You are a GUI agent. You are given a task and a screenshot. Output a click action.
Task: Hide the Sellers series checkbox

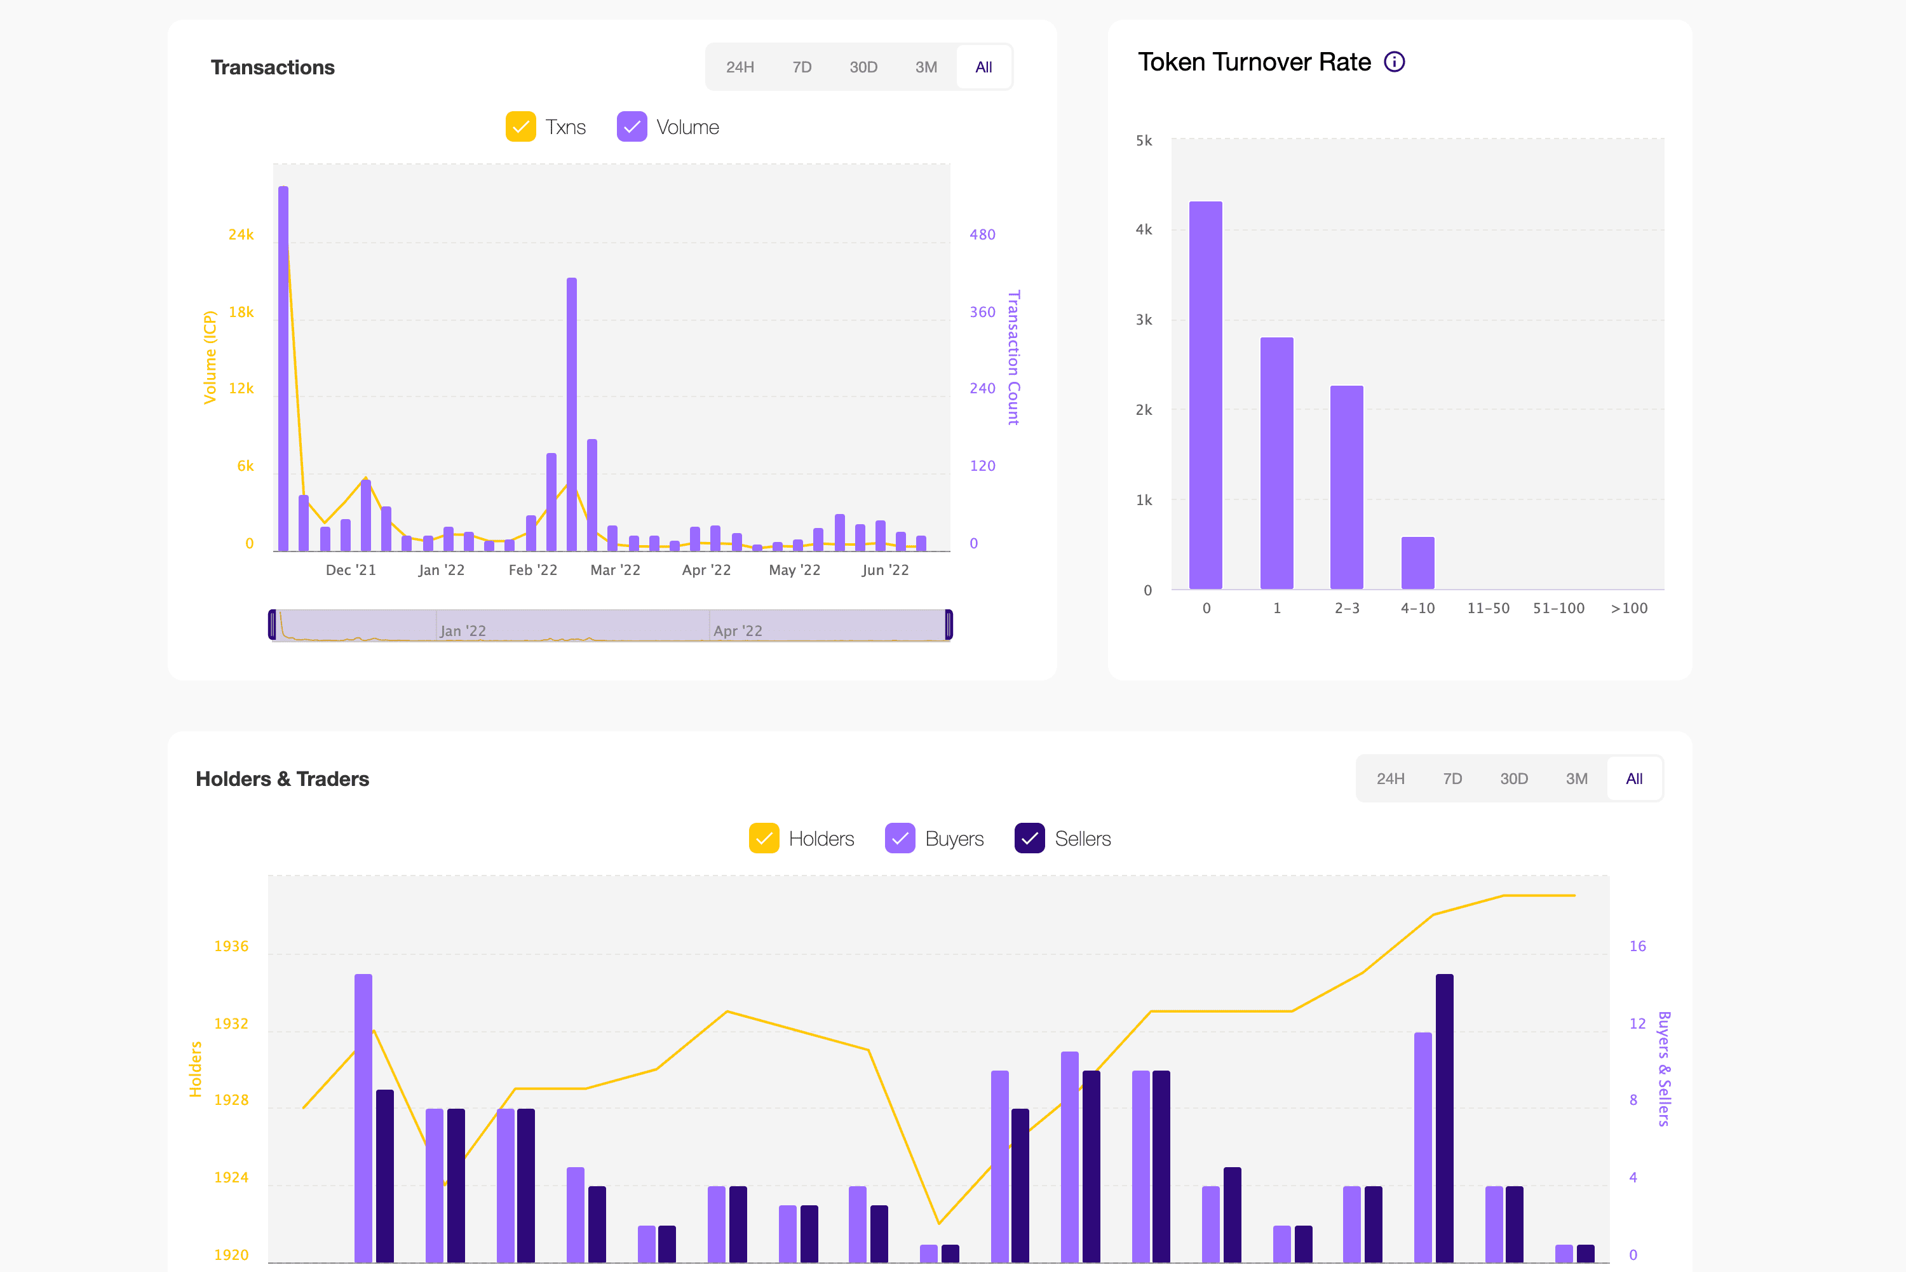pyautogui.click(x=1029, y=839)
